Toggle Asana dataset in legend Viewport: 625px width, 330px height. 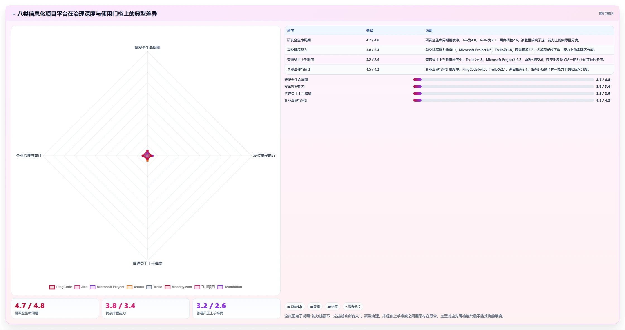pyautogui.click(x=135, y=287)
